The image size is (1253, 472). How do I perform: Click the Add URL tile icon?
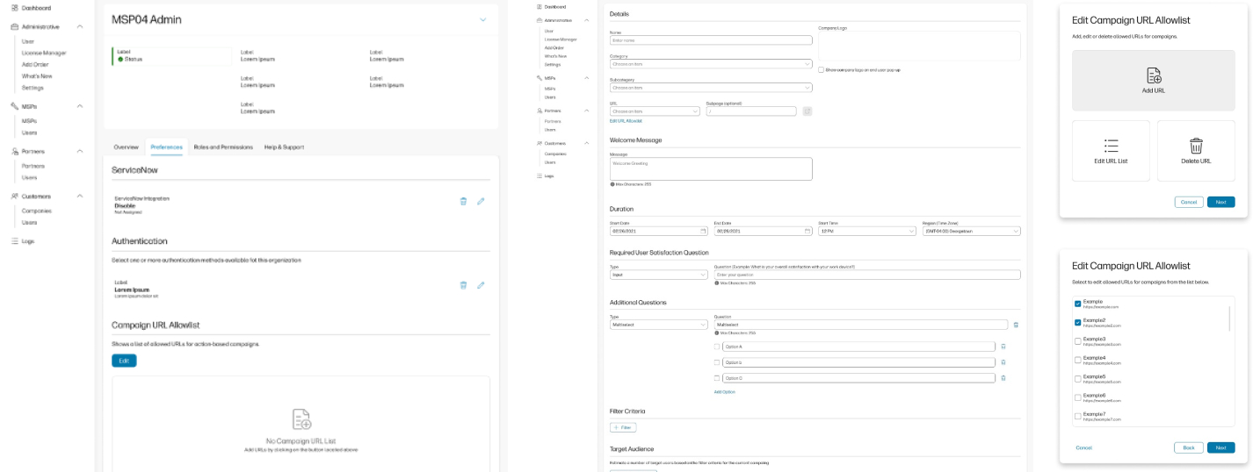[x=1153, y=76]
